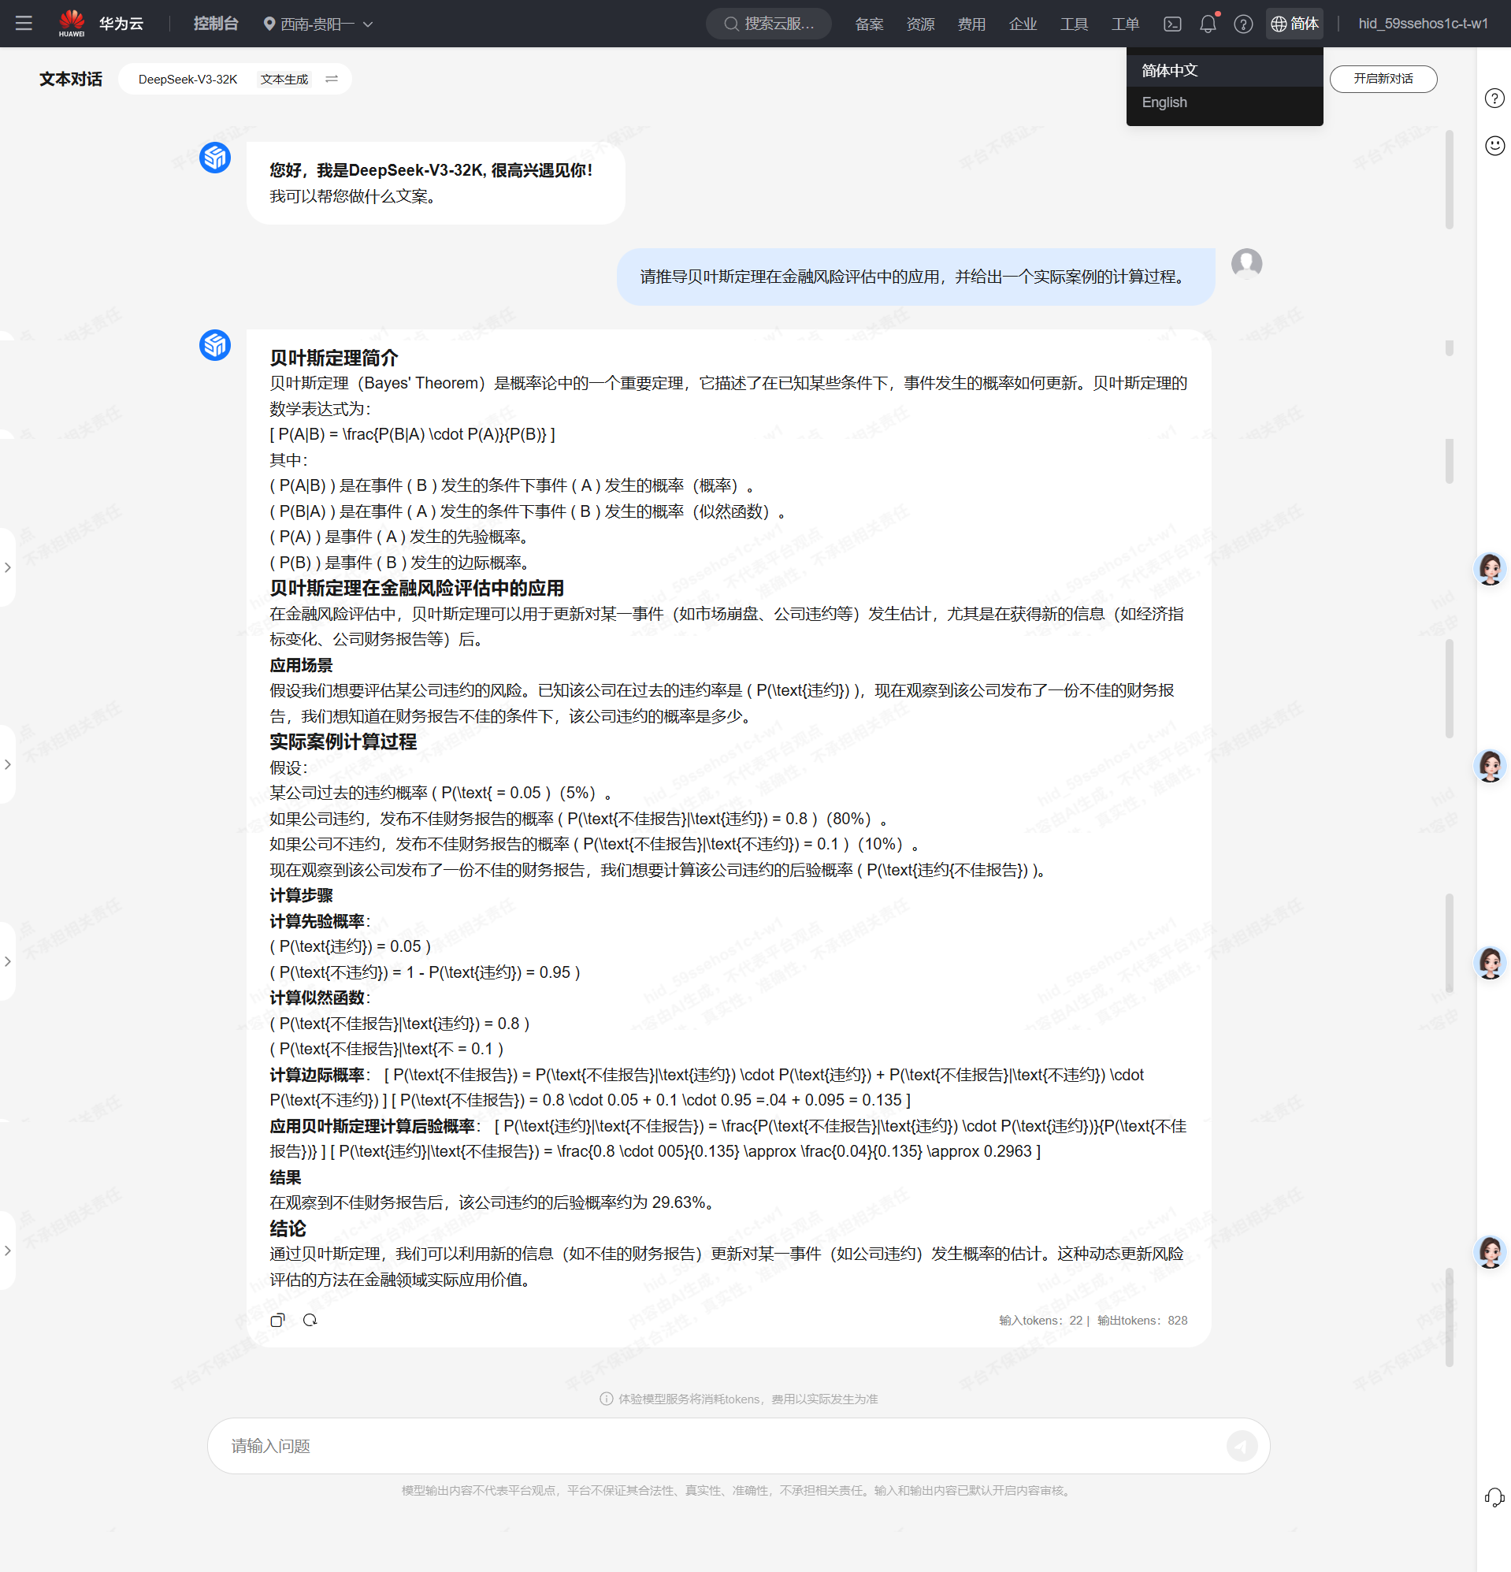
Task: Click the 搜索云服务 search box
Action: [768, 24]
